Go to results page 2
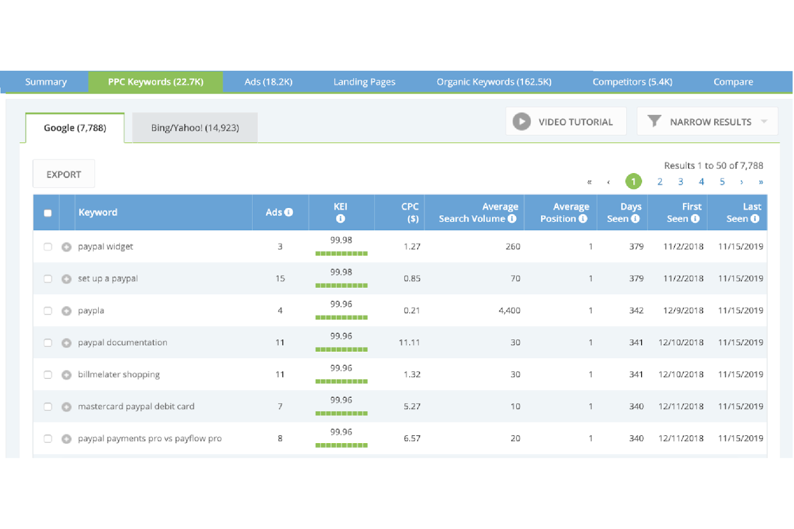The image size is (794, 529). tap(660, 182)
